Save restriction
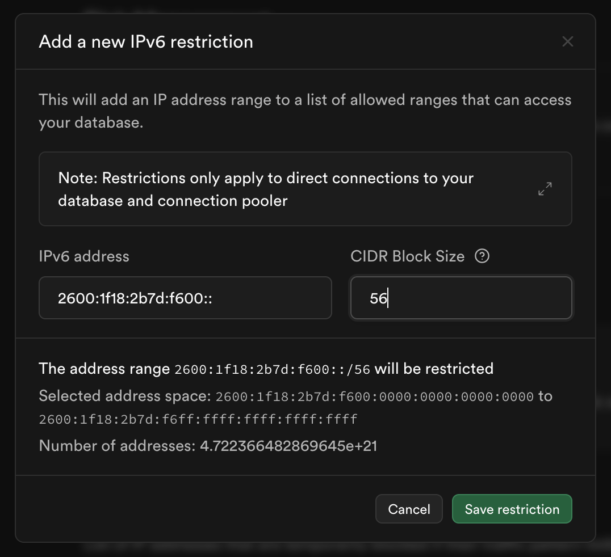The height and width of the screenshot is (557, 611). [512, 509]
